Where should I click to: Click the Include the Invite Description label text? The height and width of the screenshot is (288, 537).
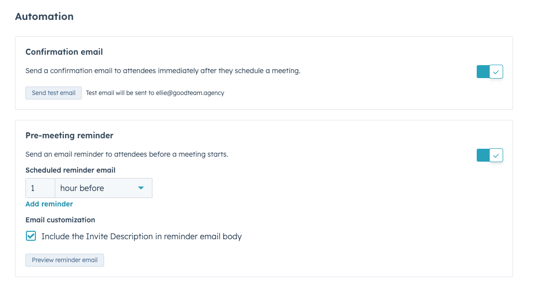click(141, 236)
